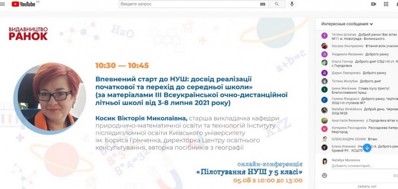Select the name 'Катерина Рассаднєва' in chat

[349, 128]
